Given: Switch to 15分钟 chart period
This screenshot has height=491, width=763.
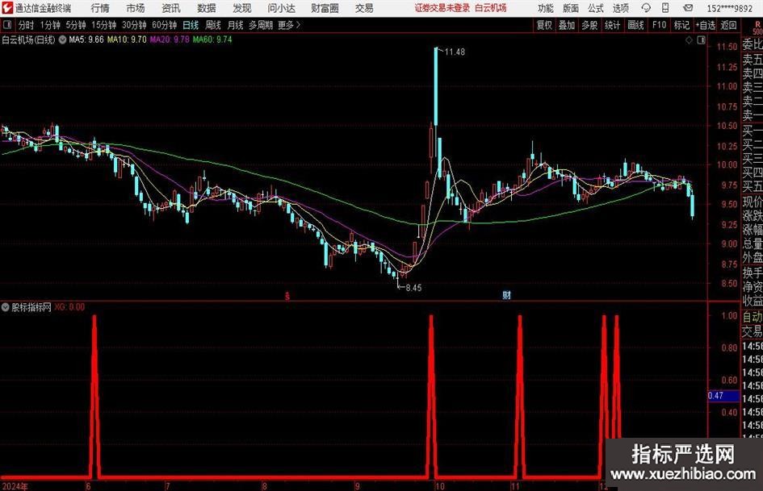Looking at the screenshot, I should pos(103,25).
